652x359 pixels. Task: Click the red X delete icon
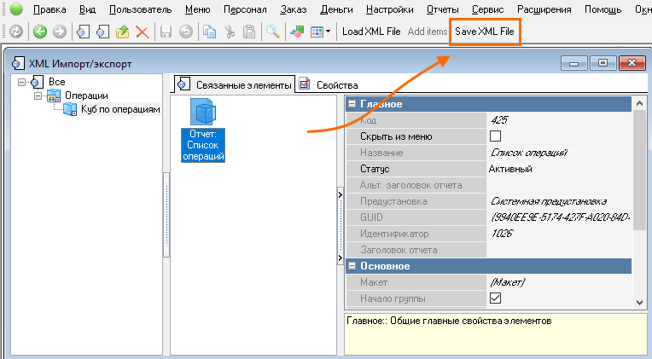(x=143, y=32)
